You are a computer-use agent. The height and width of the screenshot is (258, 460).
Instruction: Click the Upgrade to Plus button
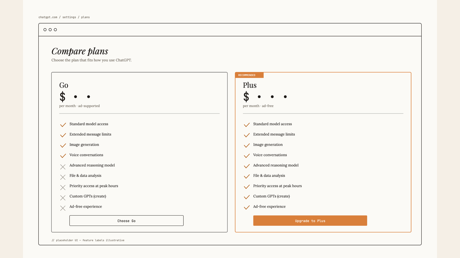click(x=310, y=221)
